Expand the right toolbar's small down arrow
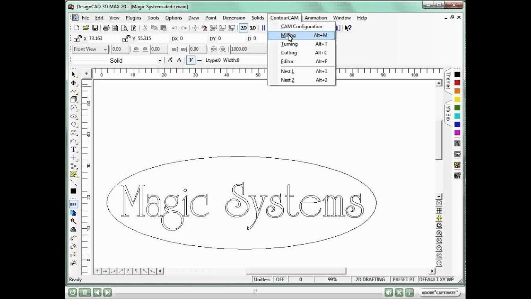Screen dimensions: 531x299 439,196
